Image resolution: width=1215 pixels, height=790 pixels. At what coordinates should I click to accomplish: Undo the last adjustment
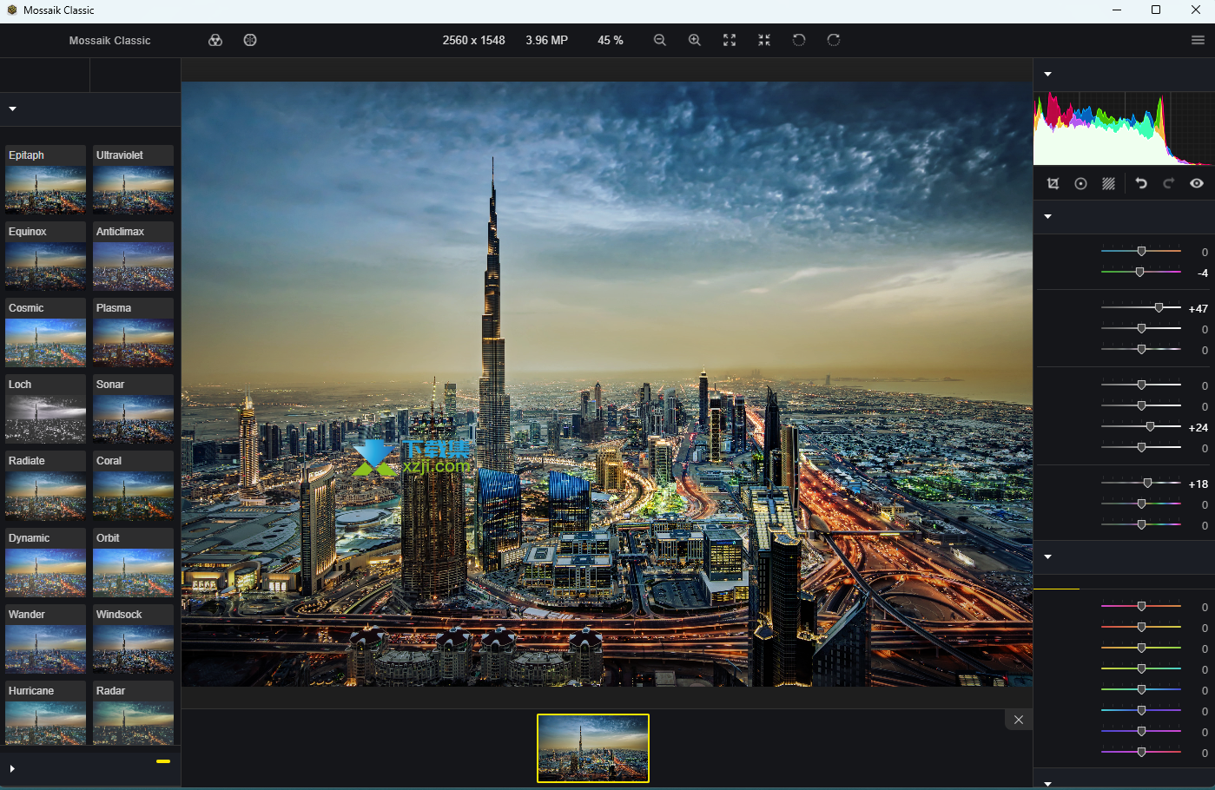[1141, 183]
